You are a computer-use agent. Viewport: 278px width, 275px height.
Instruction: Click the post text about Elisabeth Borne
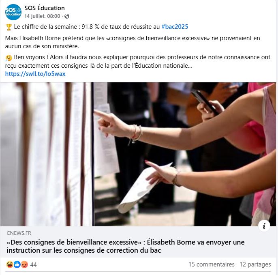pos(133,42)
